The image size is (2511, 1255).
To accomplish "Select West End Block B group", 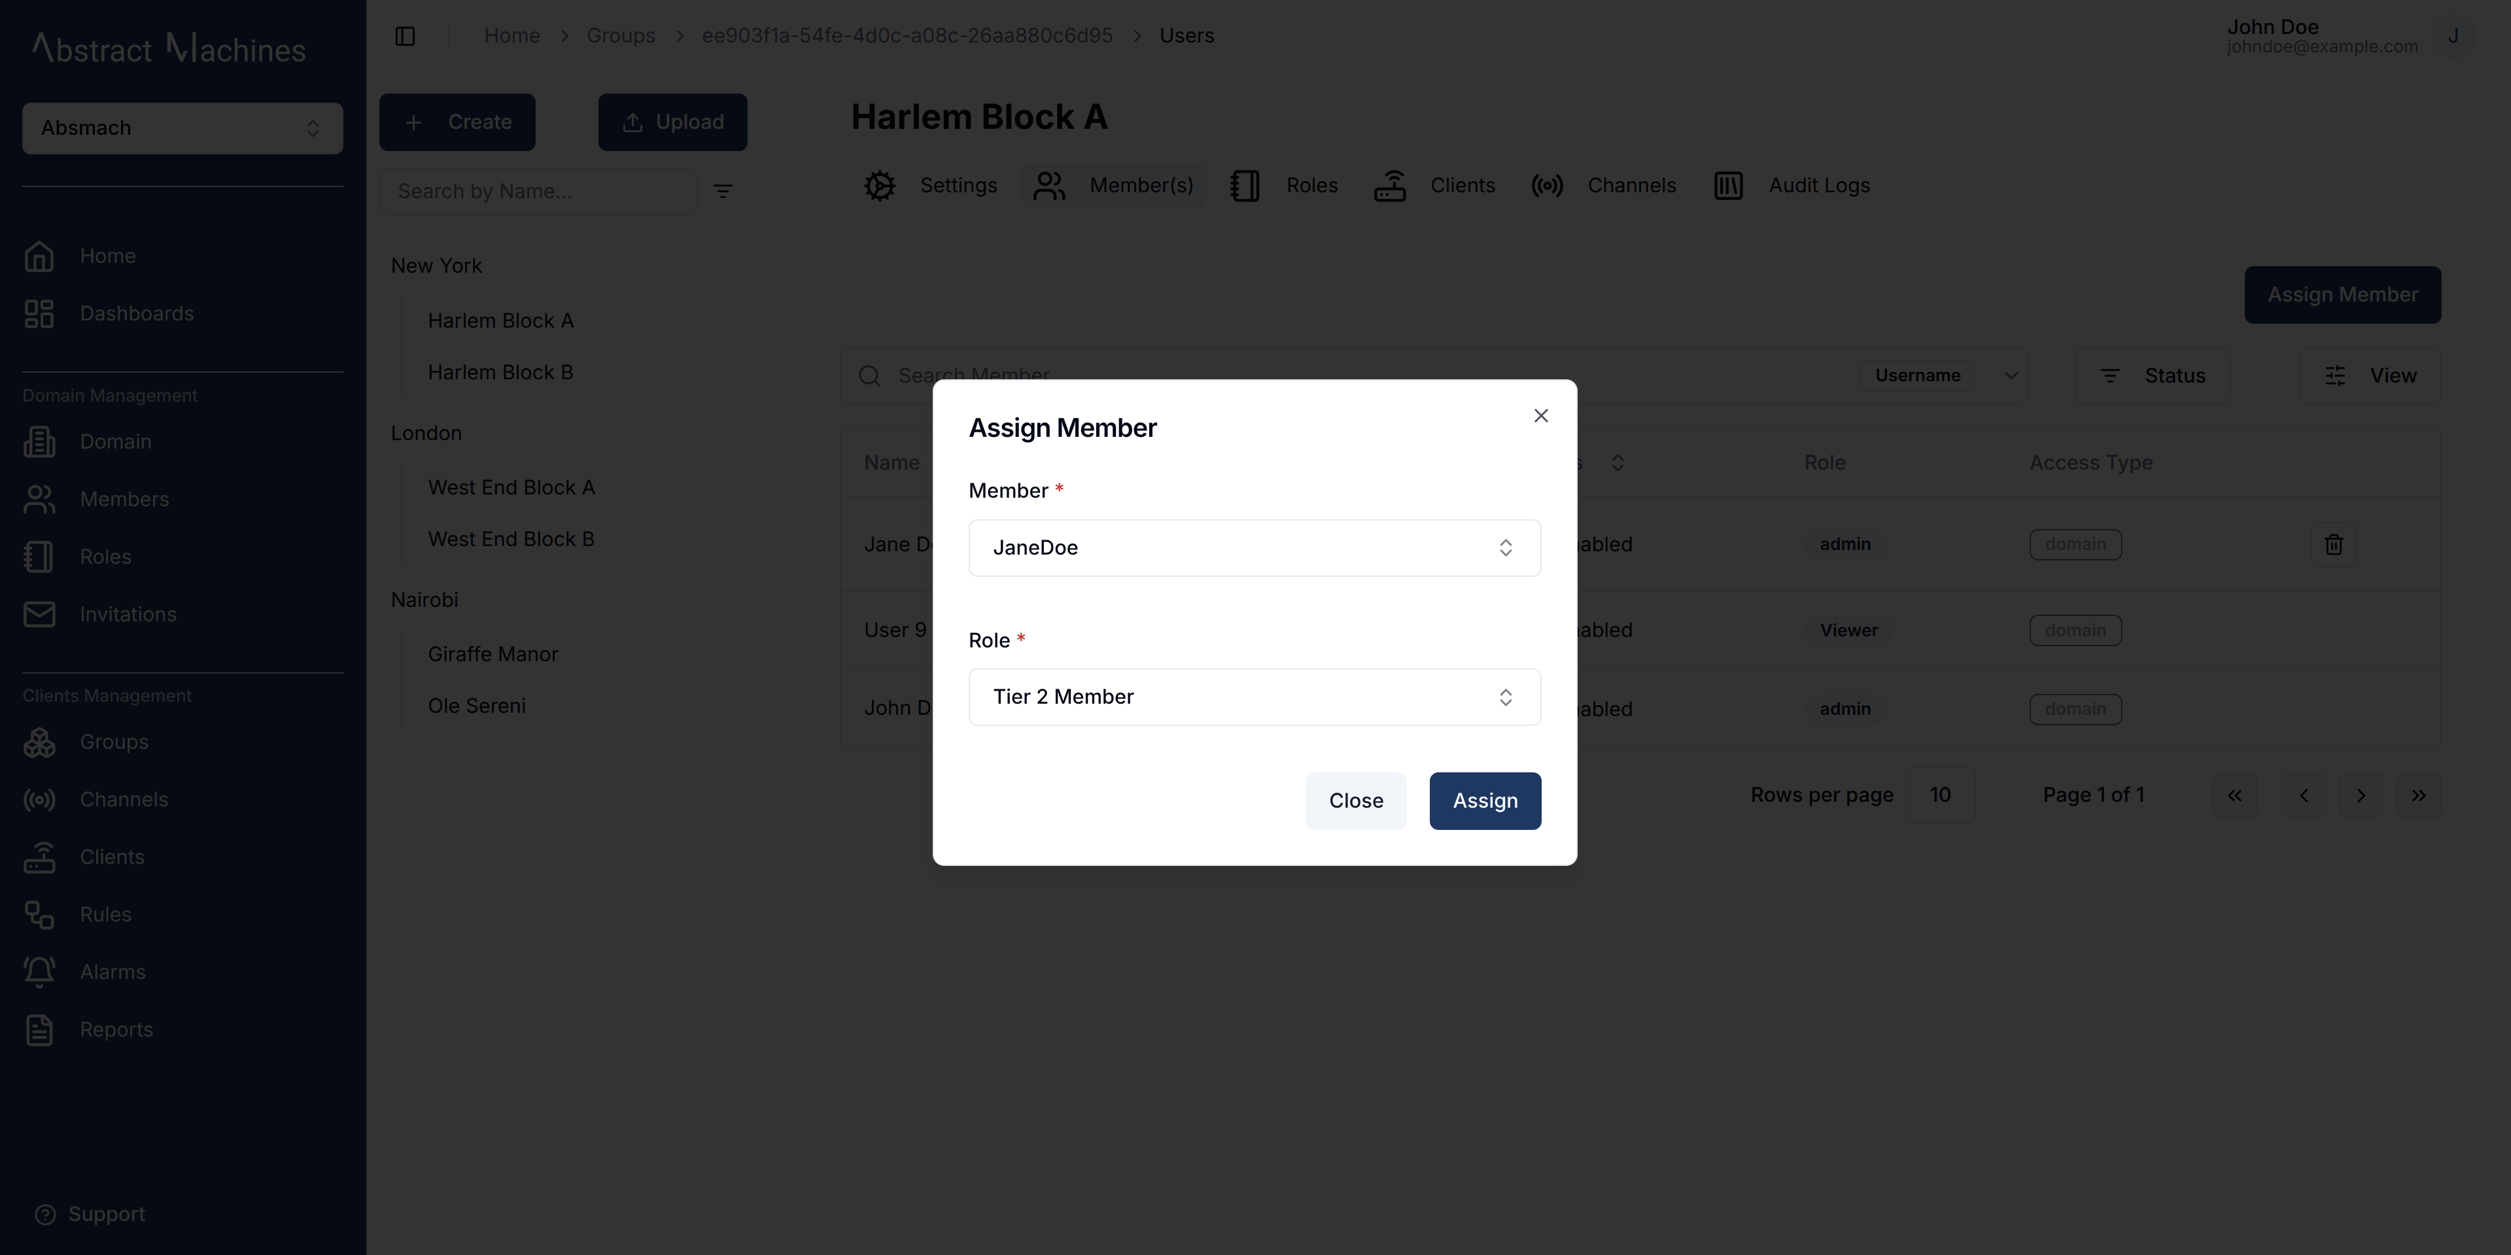I will pyautogui.click(x=511, y=540).
